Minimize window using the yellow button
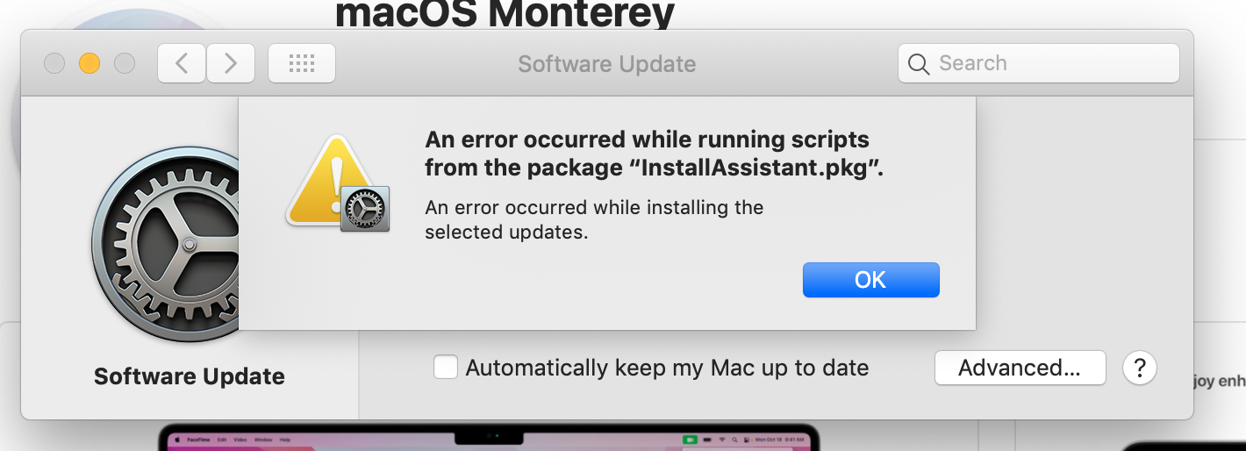Image resolution: width=1246 pixels, height=451 pixels. [90, 63]
